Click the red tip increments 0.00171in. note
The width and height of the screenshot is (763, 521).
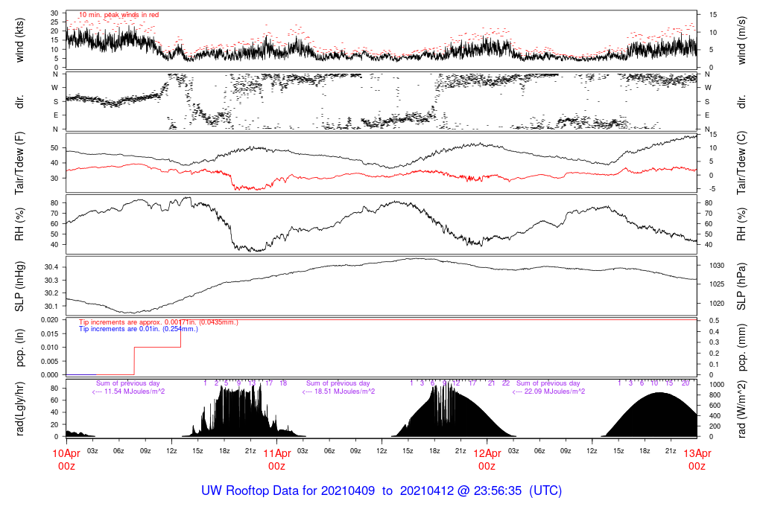coord(159,322)
